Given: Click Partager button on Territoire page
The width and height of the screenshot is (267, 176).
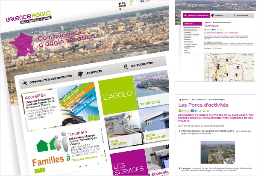Looking at the screenshot, I should 208,30.
